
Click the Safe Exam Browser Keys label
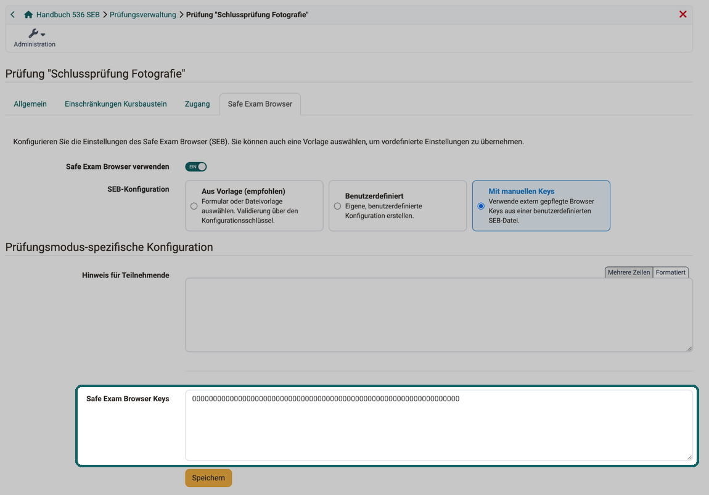point(128,399)
